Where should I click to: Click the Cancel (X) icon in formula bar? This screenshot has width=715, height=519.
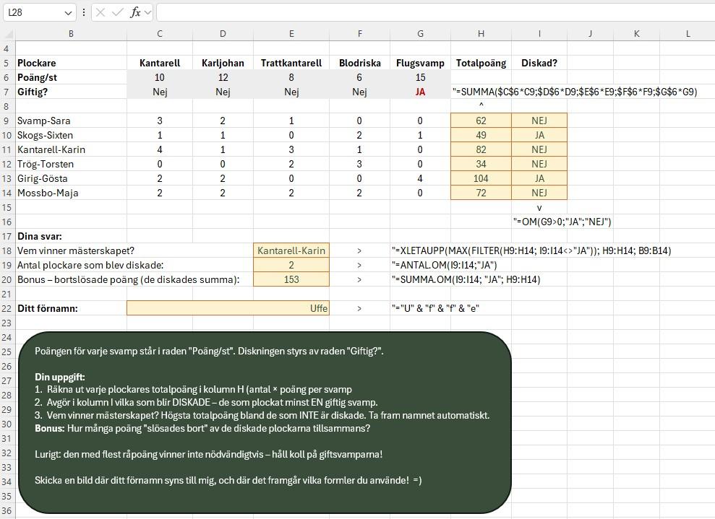click(x=100, y=12)
